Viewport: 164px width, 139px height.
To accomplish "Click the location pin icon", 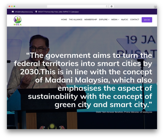I will [36, 12].
